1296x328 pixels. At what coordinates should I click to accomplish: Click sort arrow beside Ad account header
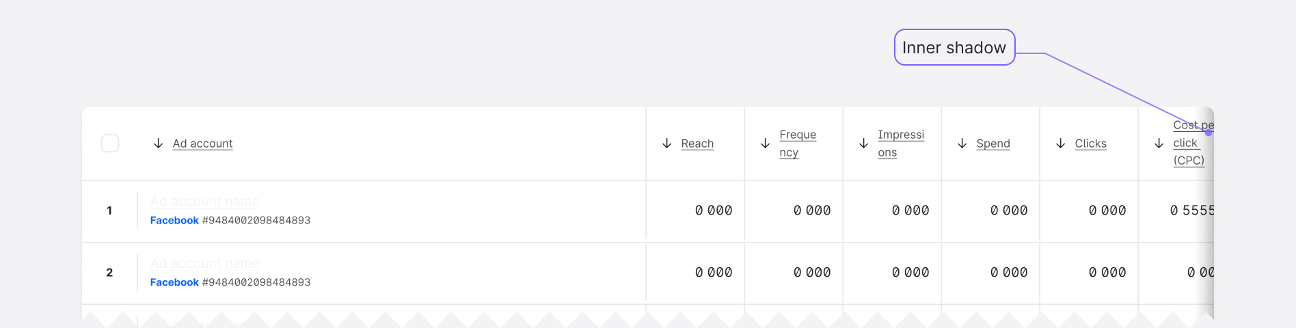click(158, 143)
